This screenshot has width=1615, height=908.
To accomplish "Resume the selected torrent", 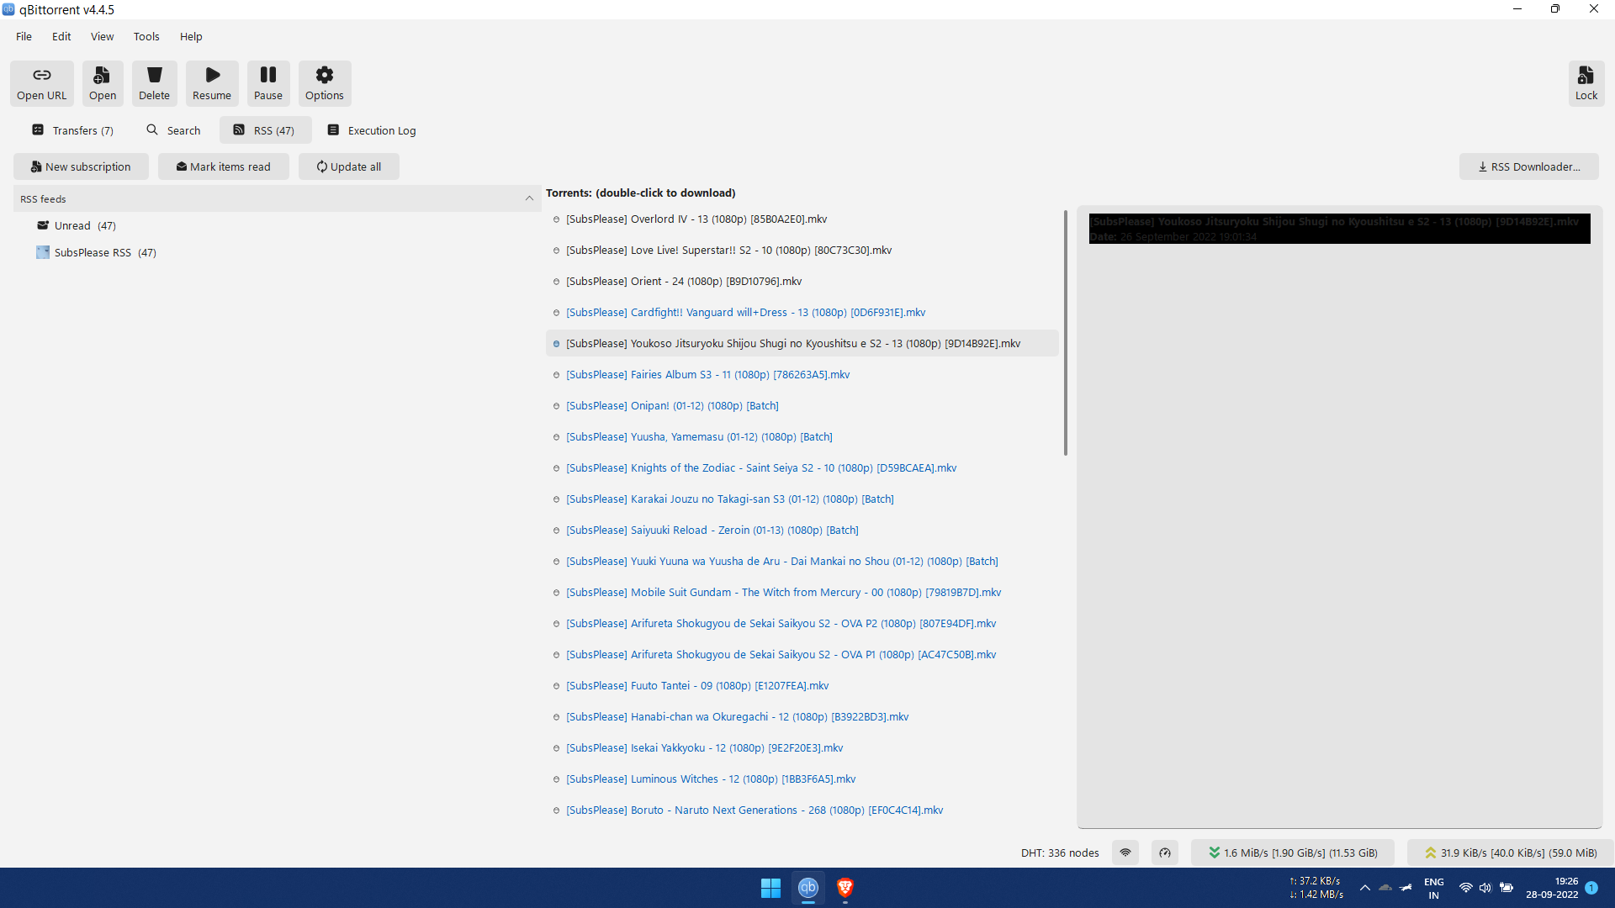I will [211, 82].
